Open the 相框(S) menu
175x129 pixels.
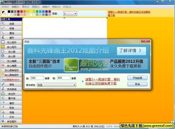pos(36,7)
